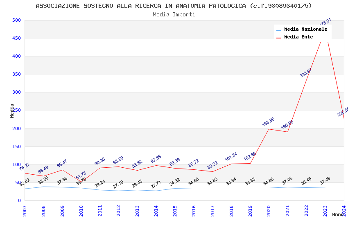
Task: Click the 'Media Importi' subtitle
Action: [x=174, y=14]
